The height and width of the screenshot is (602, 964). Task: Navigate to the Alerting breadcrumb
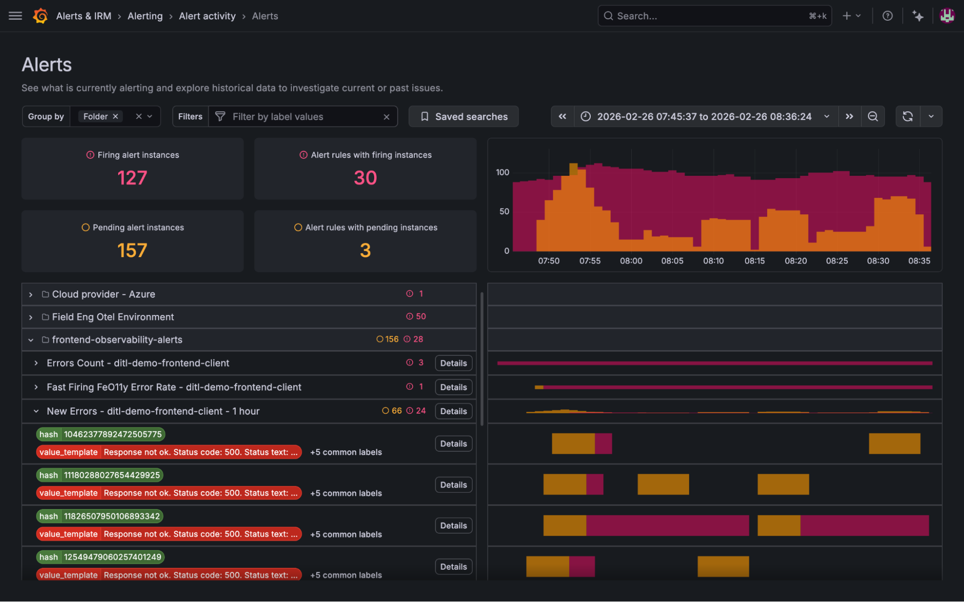click(145, 15)
